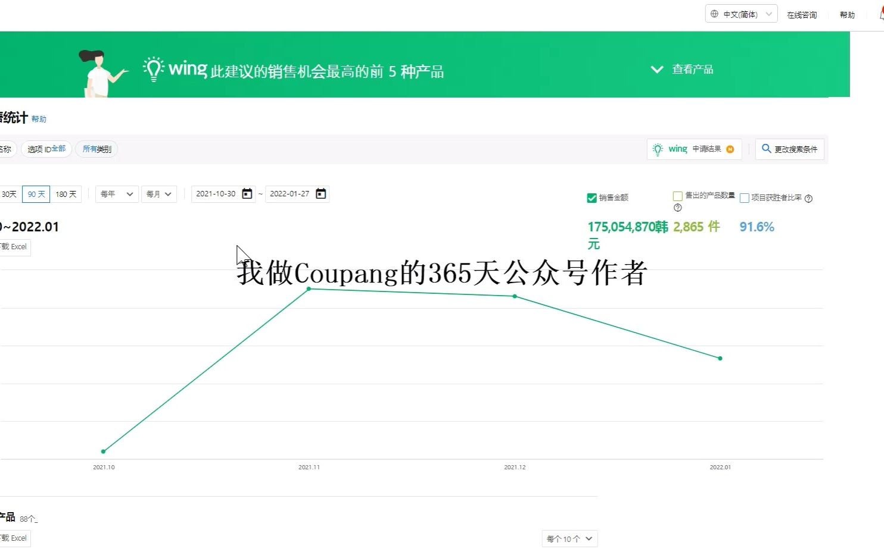Select the 180 天 range tab
The height and width of the screenshot is (552, 884).
point(66,195)
